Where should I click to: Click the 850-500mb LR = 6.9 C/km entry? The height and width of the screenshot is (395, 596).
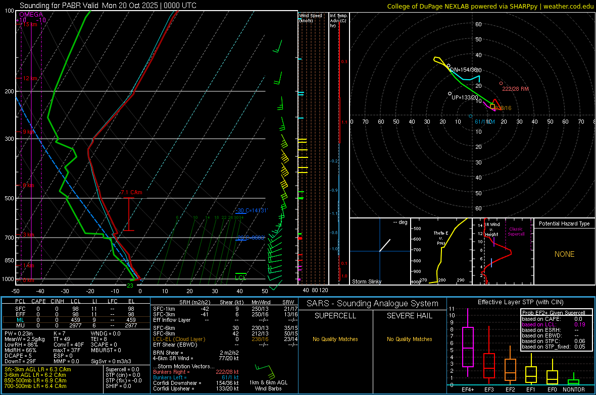(x=35, y=380)
